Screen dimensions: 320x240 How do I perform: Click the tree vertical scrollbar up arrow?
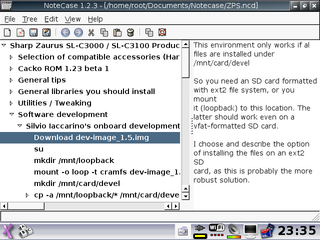pos(185,44)
